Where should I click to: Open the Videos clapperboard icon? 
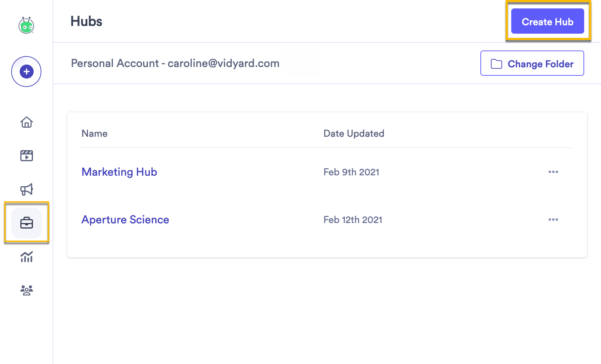tap(26, 155)
